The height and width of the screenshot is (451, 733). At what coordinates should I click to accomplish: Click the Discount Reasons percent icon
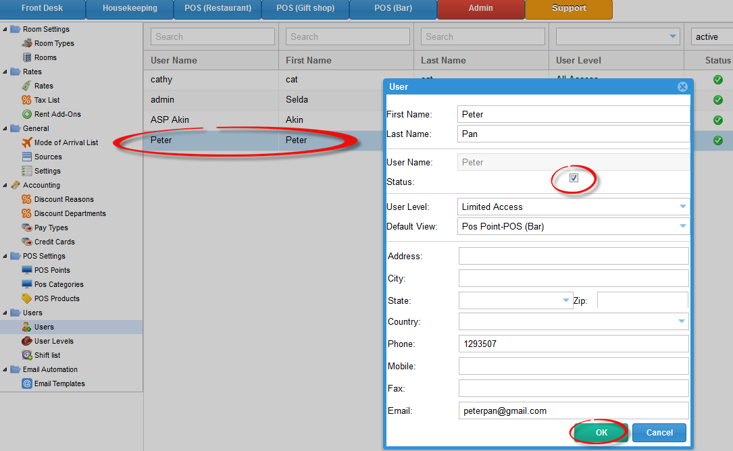[27, 199]
